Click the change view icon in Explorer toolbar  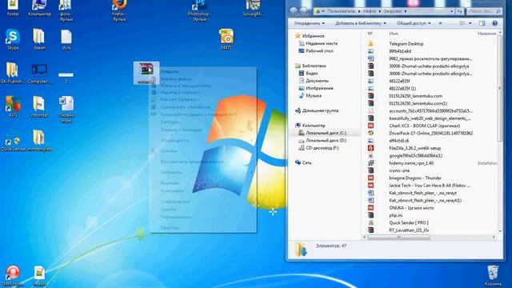coord(462,23)
